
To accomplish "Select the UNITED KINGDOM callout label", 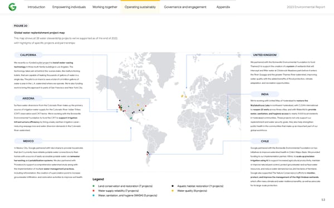I will coord(265,55).
